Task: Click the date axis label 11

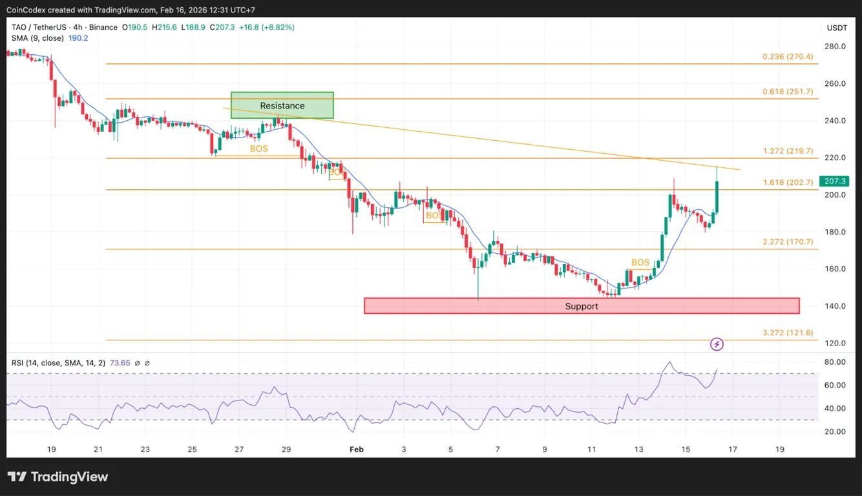Action: click(591, 449)
